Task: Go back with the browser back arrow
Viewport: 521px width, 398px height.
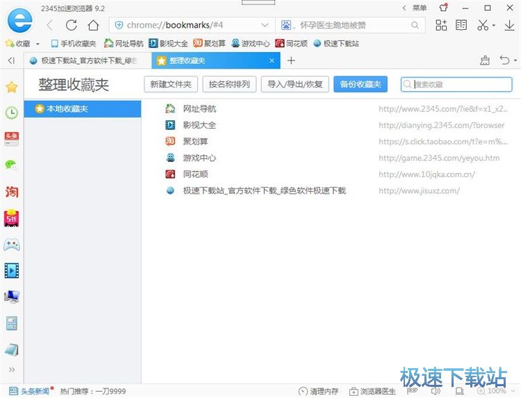Action: coord(50,25)
